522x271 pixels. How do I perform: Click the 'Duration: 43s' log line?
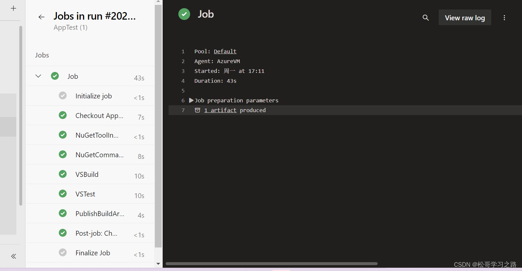[x=215, y=81]
